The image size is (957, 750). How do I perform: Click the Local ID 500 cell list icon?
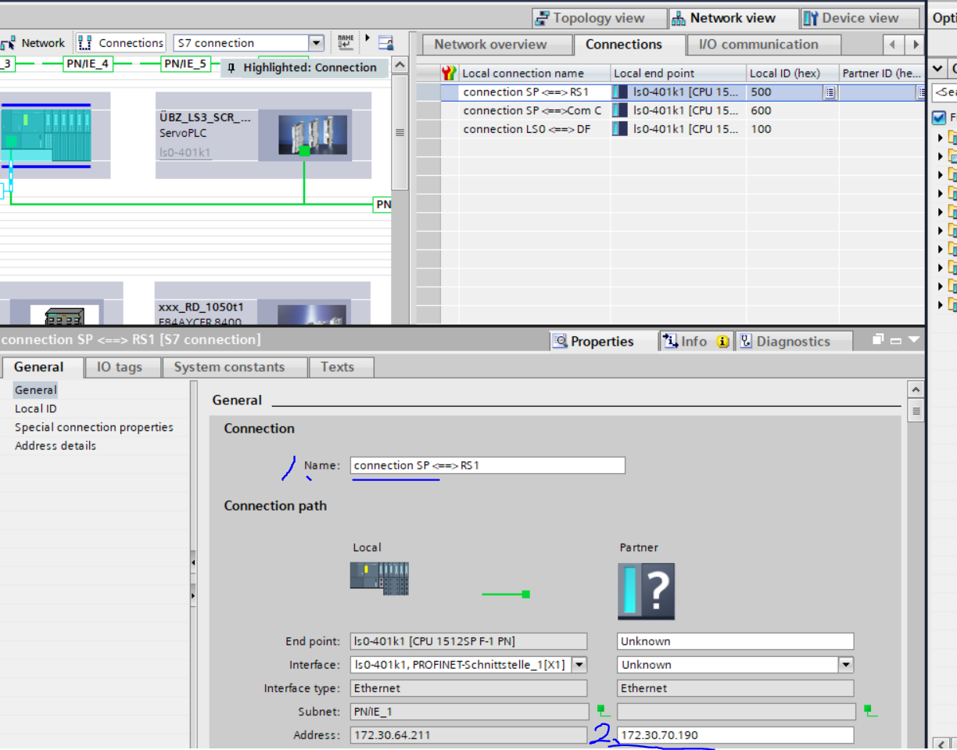click(830, 92)
